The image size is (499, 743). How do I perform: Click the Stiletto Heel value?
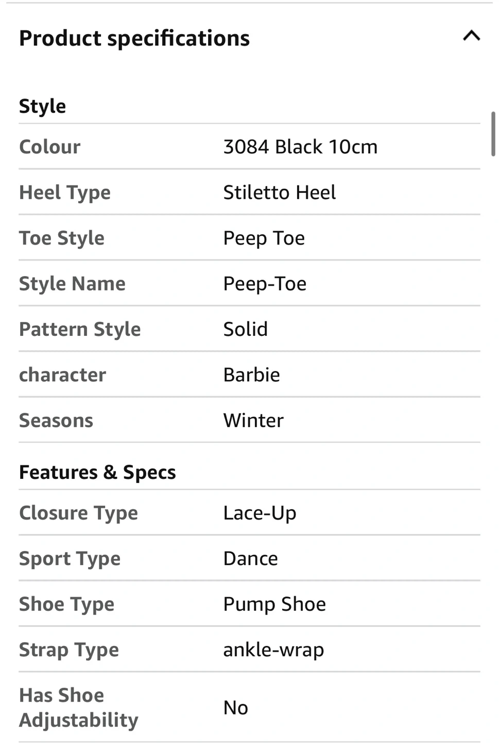click(279, 192)
